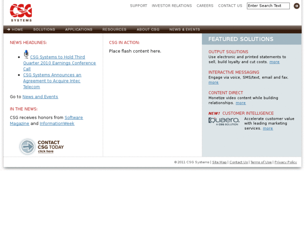Click the Output Solutions heading
The height and width of the screenshot is (228, 305).
pos(228,52)
